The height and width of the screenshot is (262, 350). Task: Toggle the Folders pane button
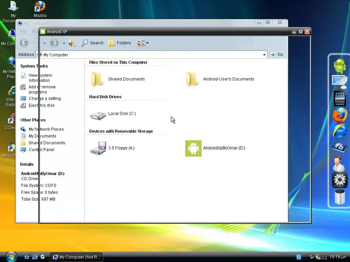pos(120,43)
